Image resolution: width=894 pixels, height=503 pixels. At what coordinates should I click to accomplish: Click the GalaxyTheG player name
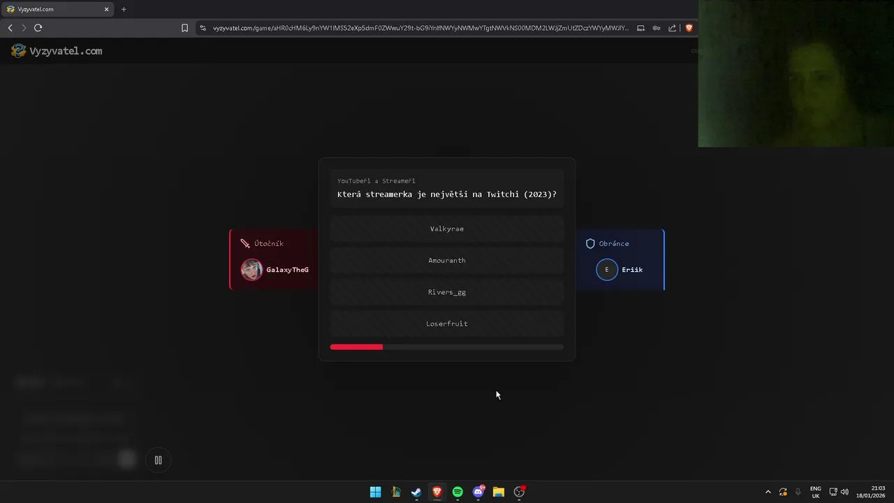tap(287, 270)
